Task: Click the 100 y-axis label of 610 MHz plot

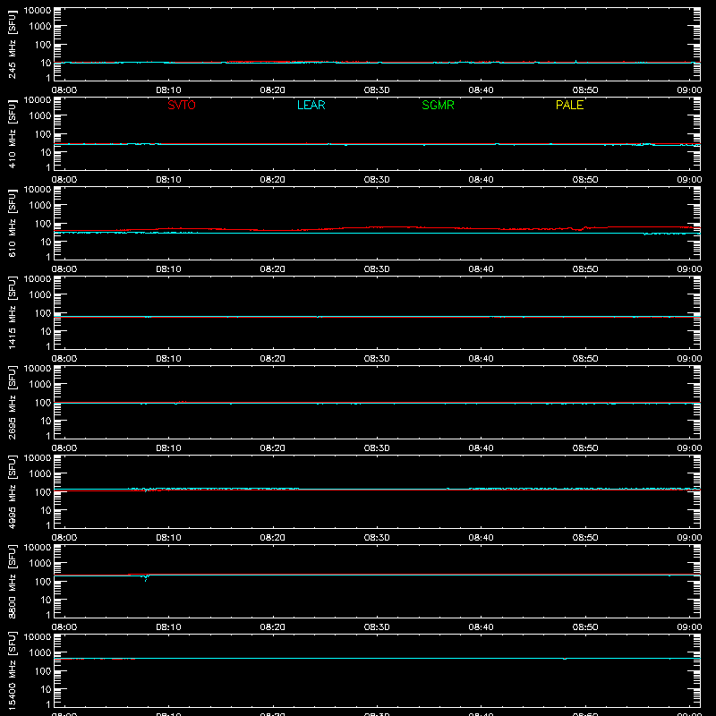Action: coord(43,224)
